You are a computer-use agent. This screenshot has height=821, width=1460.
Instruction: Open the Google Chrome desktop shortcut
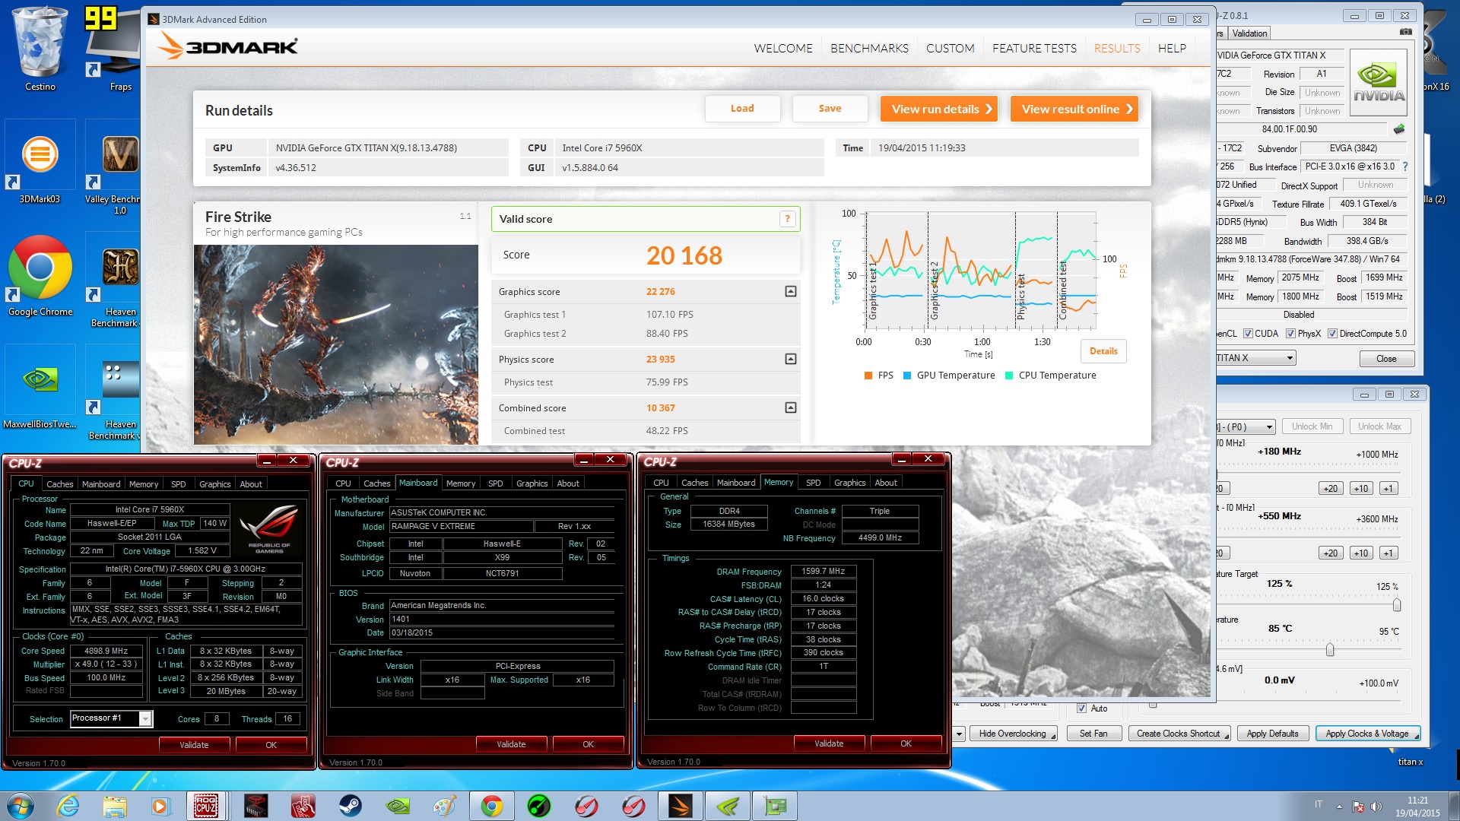(40, 275)
